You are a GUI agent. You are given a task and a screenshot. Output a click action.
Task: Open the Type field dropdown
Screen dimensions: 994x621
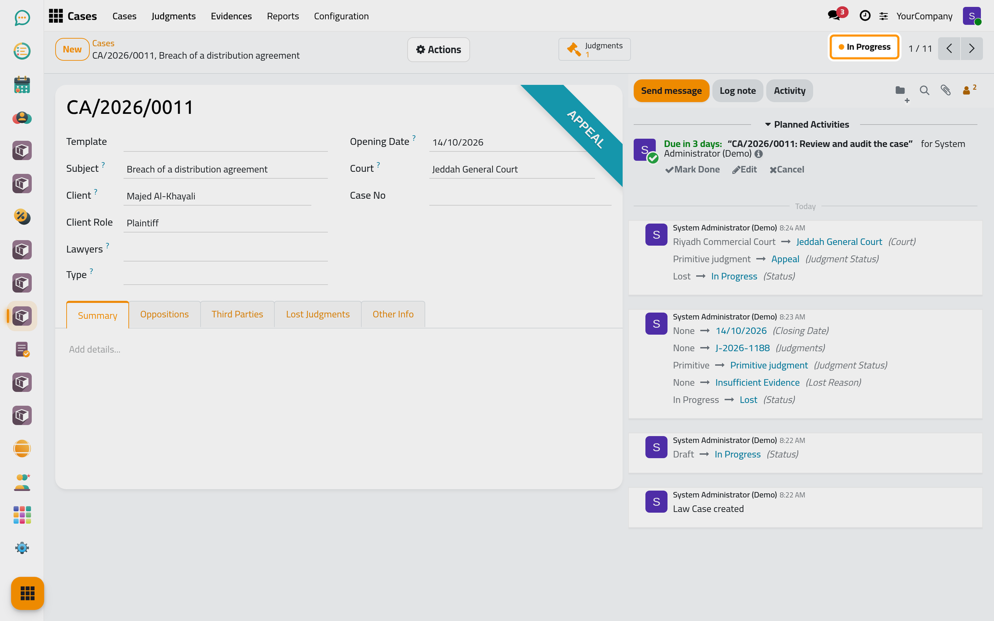[225, 275]
